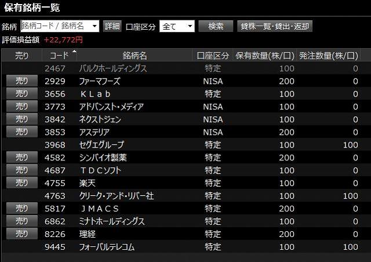Select フォーバルテレコム name
This screenshot has height=262, width=371.
[107, 247]
